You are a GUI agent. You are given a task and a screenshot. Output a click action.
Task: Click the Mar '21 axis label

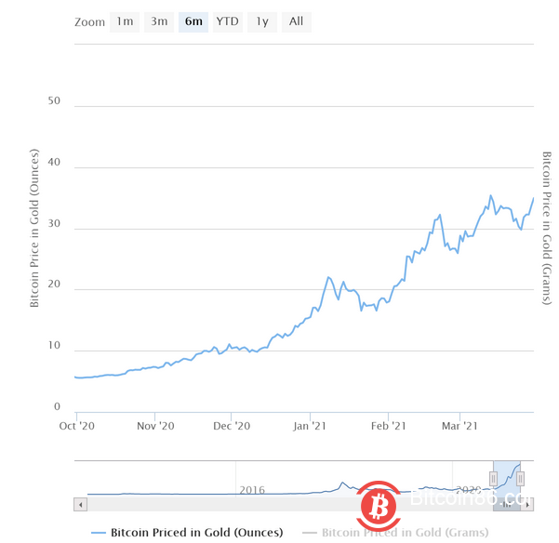(x=459, y=427)
